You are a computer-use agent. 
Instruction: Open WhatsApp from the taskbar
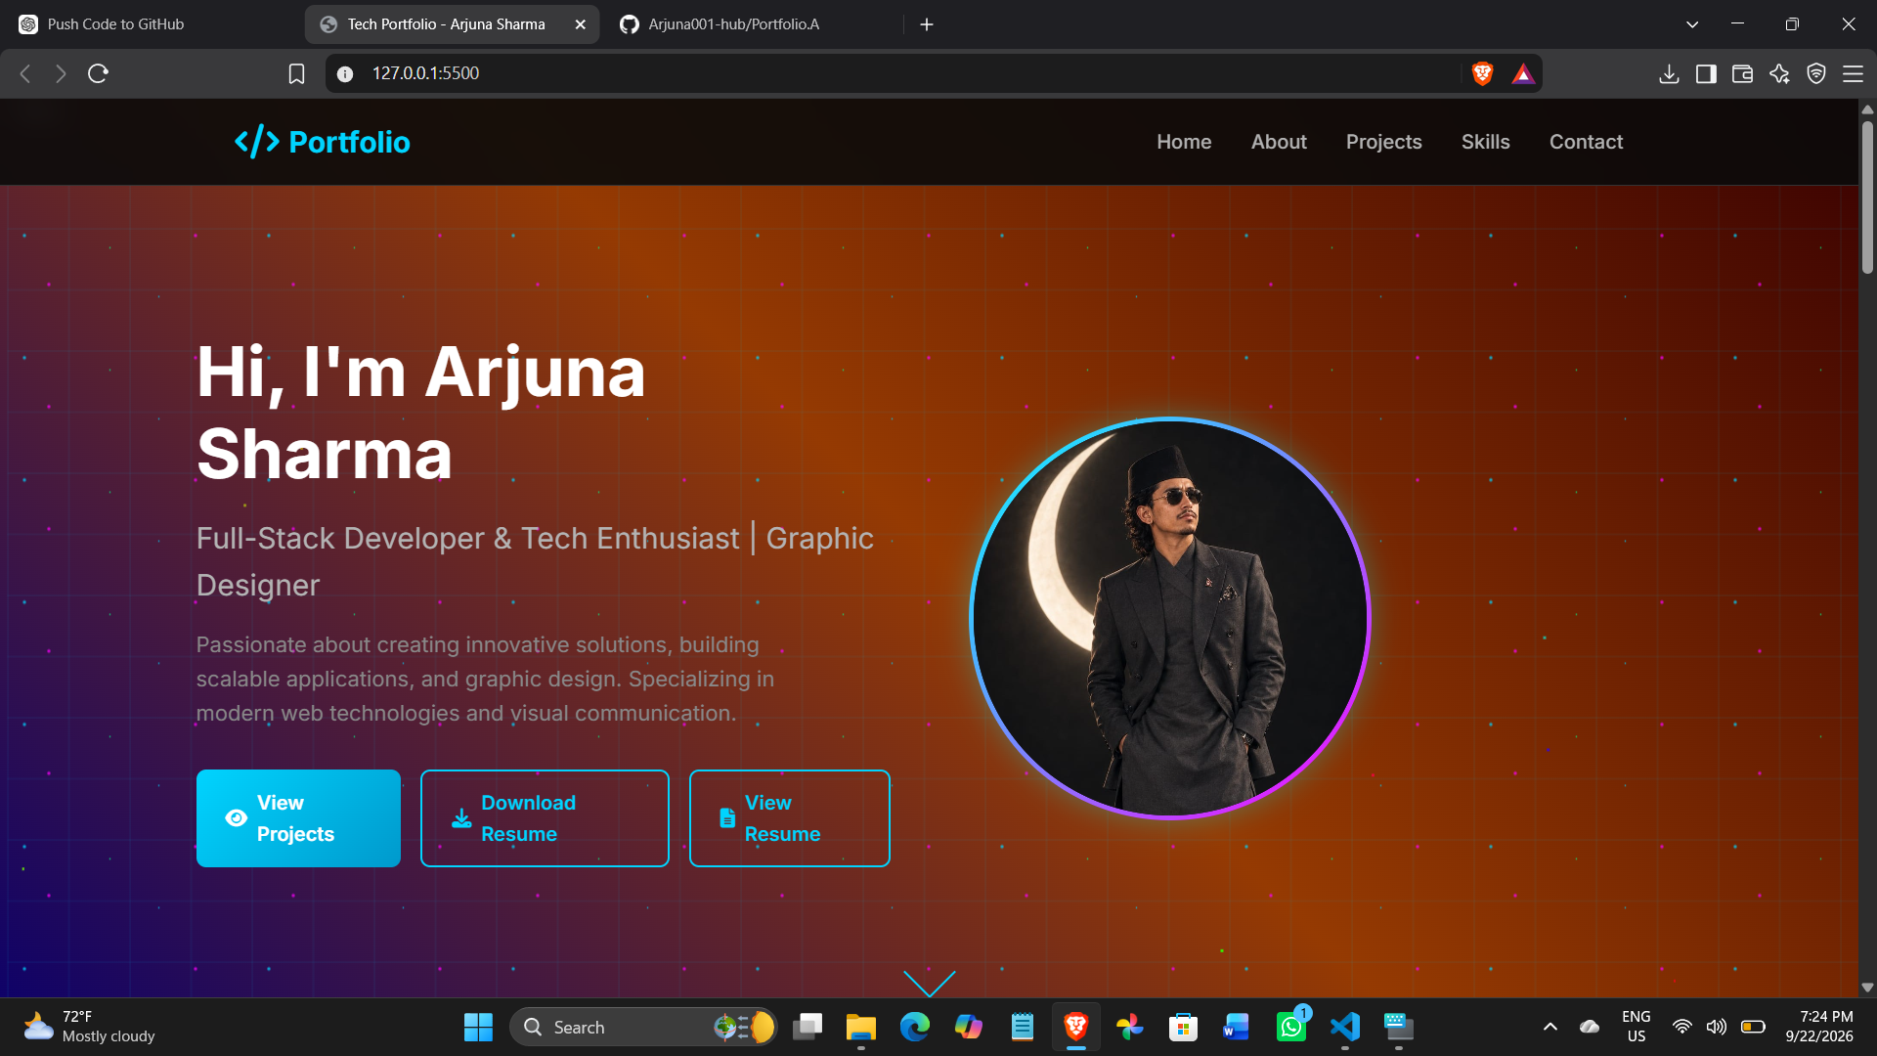tap(1291, 1027)
